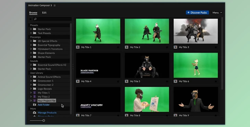Open the Animation Composer 3 panel menu icon
This screenshot has width=250, height=127.
(x=54, y=5)
